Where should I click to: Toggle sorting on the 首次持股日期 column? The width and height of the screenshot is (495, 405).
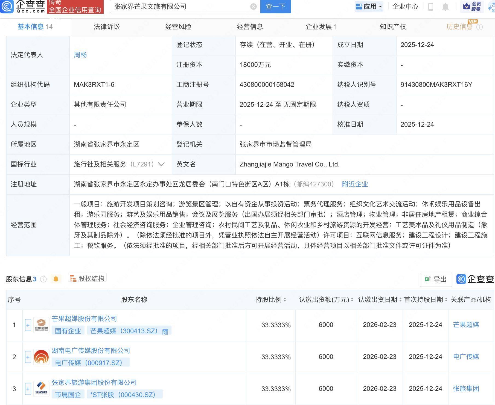(446, 299)
